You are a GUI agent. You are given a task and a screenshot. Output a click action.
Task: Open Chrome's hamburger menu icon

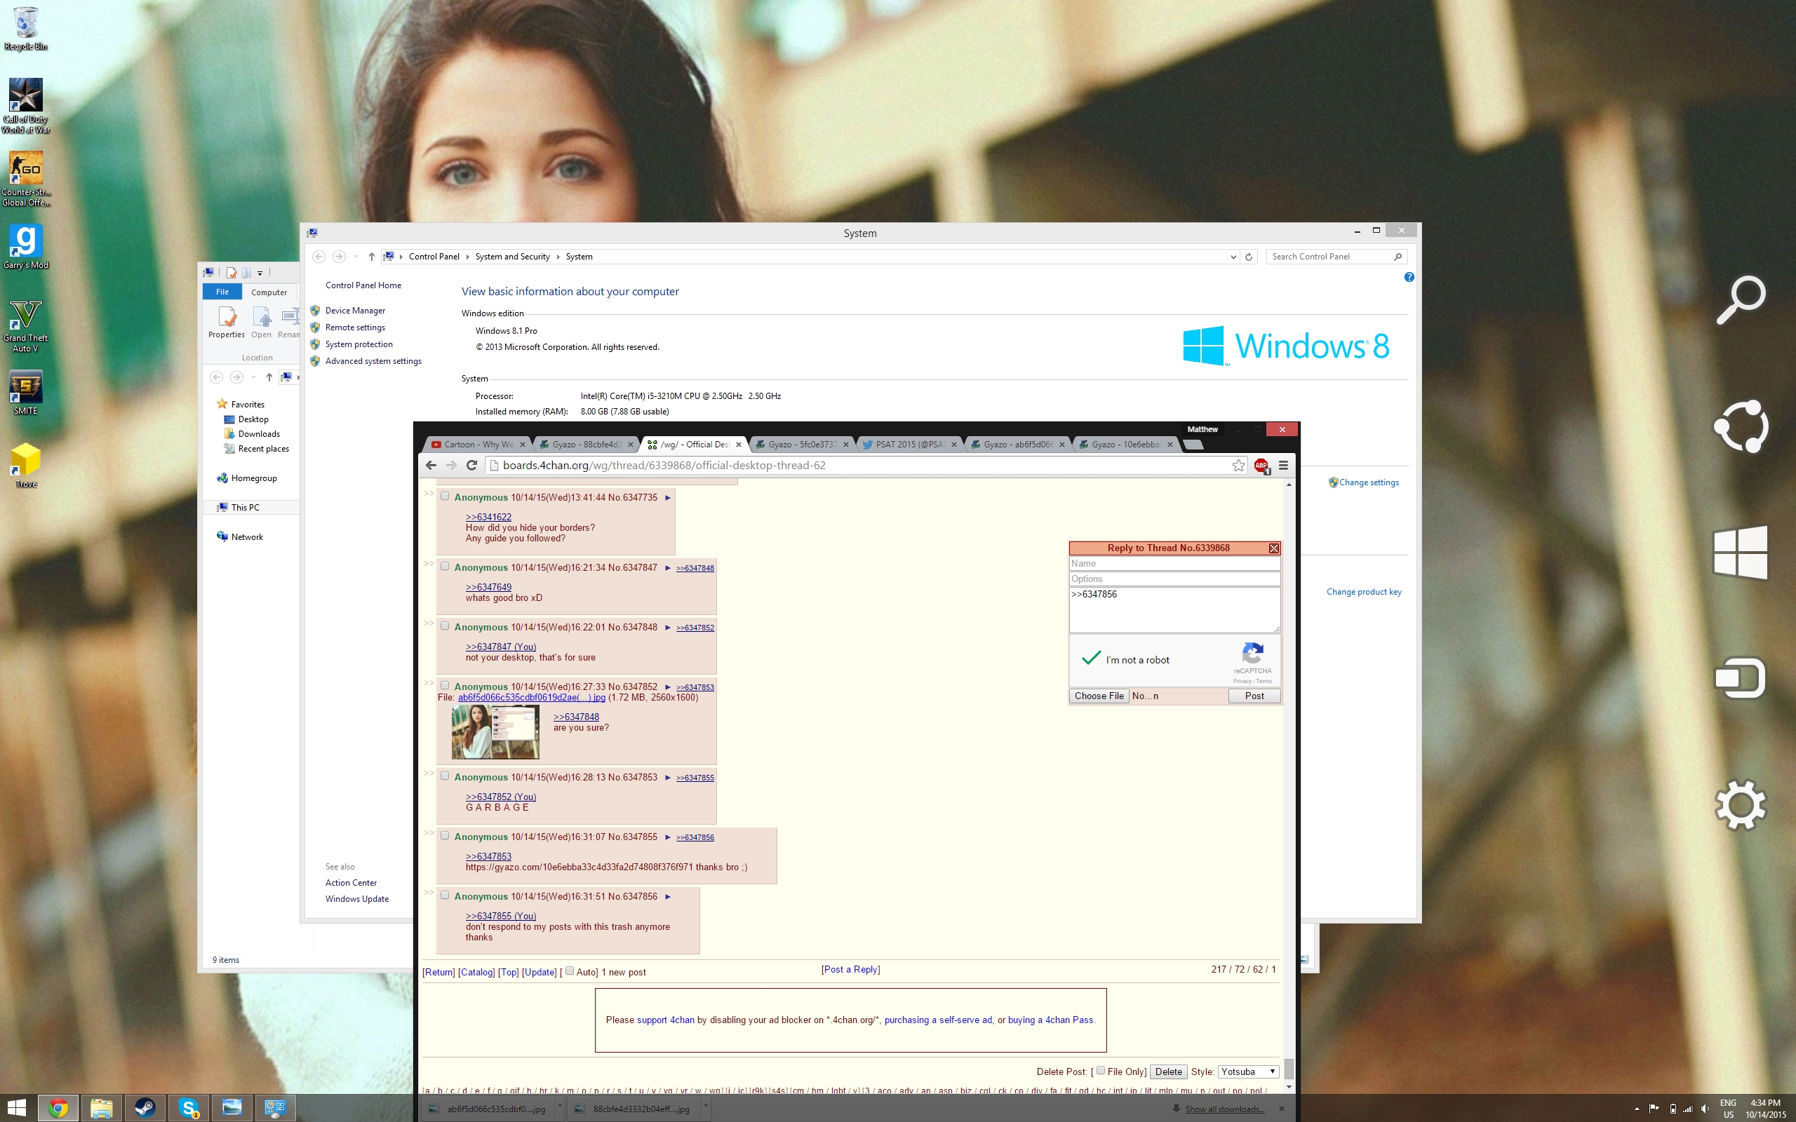tap(1283, 465)
